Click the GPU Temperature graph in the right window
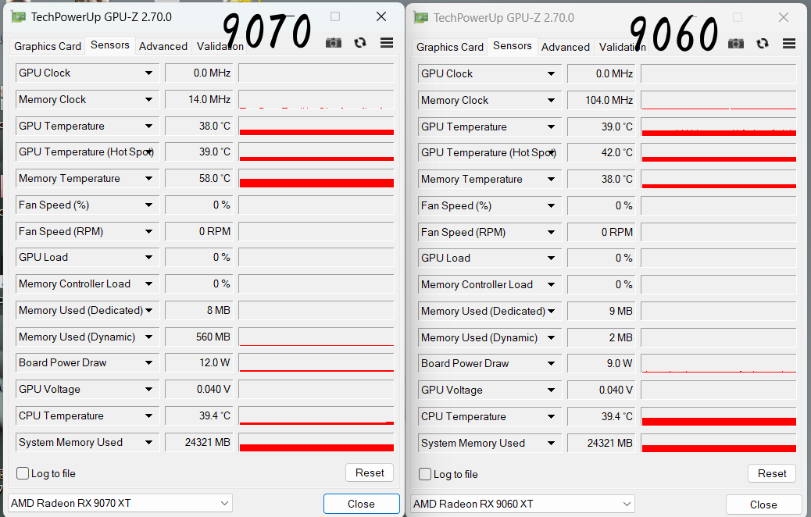Screen dimensions: 811x517 coord(719,127)
